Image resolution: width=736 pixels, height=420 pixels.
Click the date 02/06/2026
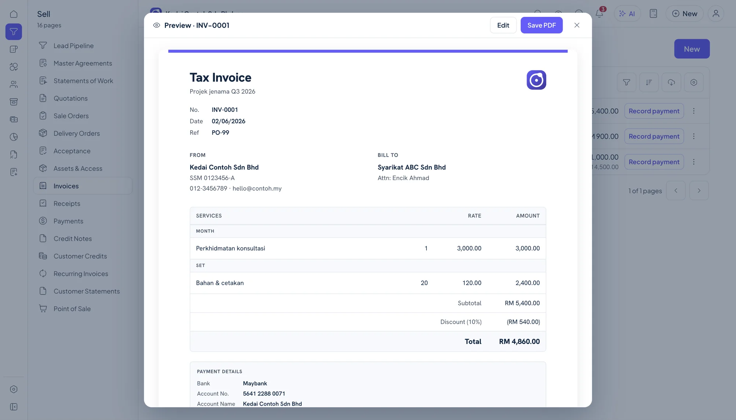click(x=229, y=121)
